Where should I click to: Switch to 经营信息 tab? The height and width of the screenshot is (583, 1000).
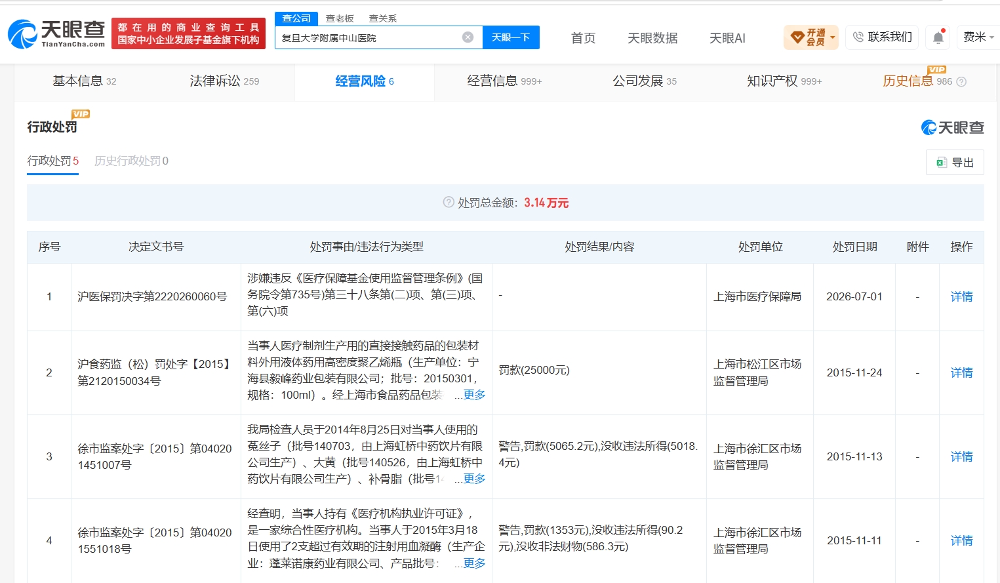504,81
